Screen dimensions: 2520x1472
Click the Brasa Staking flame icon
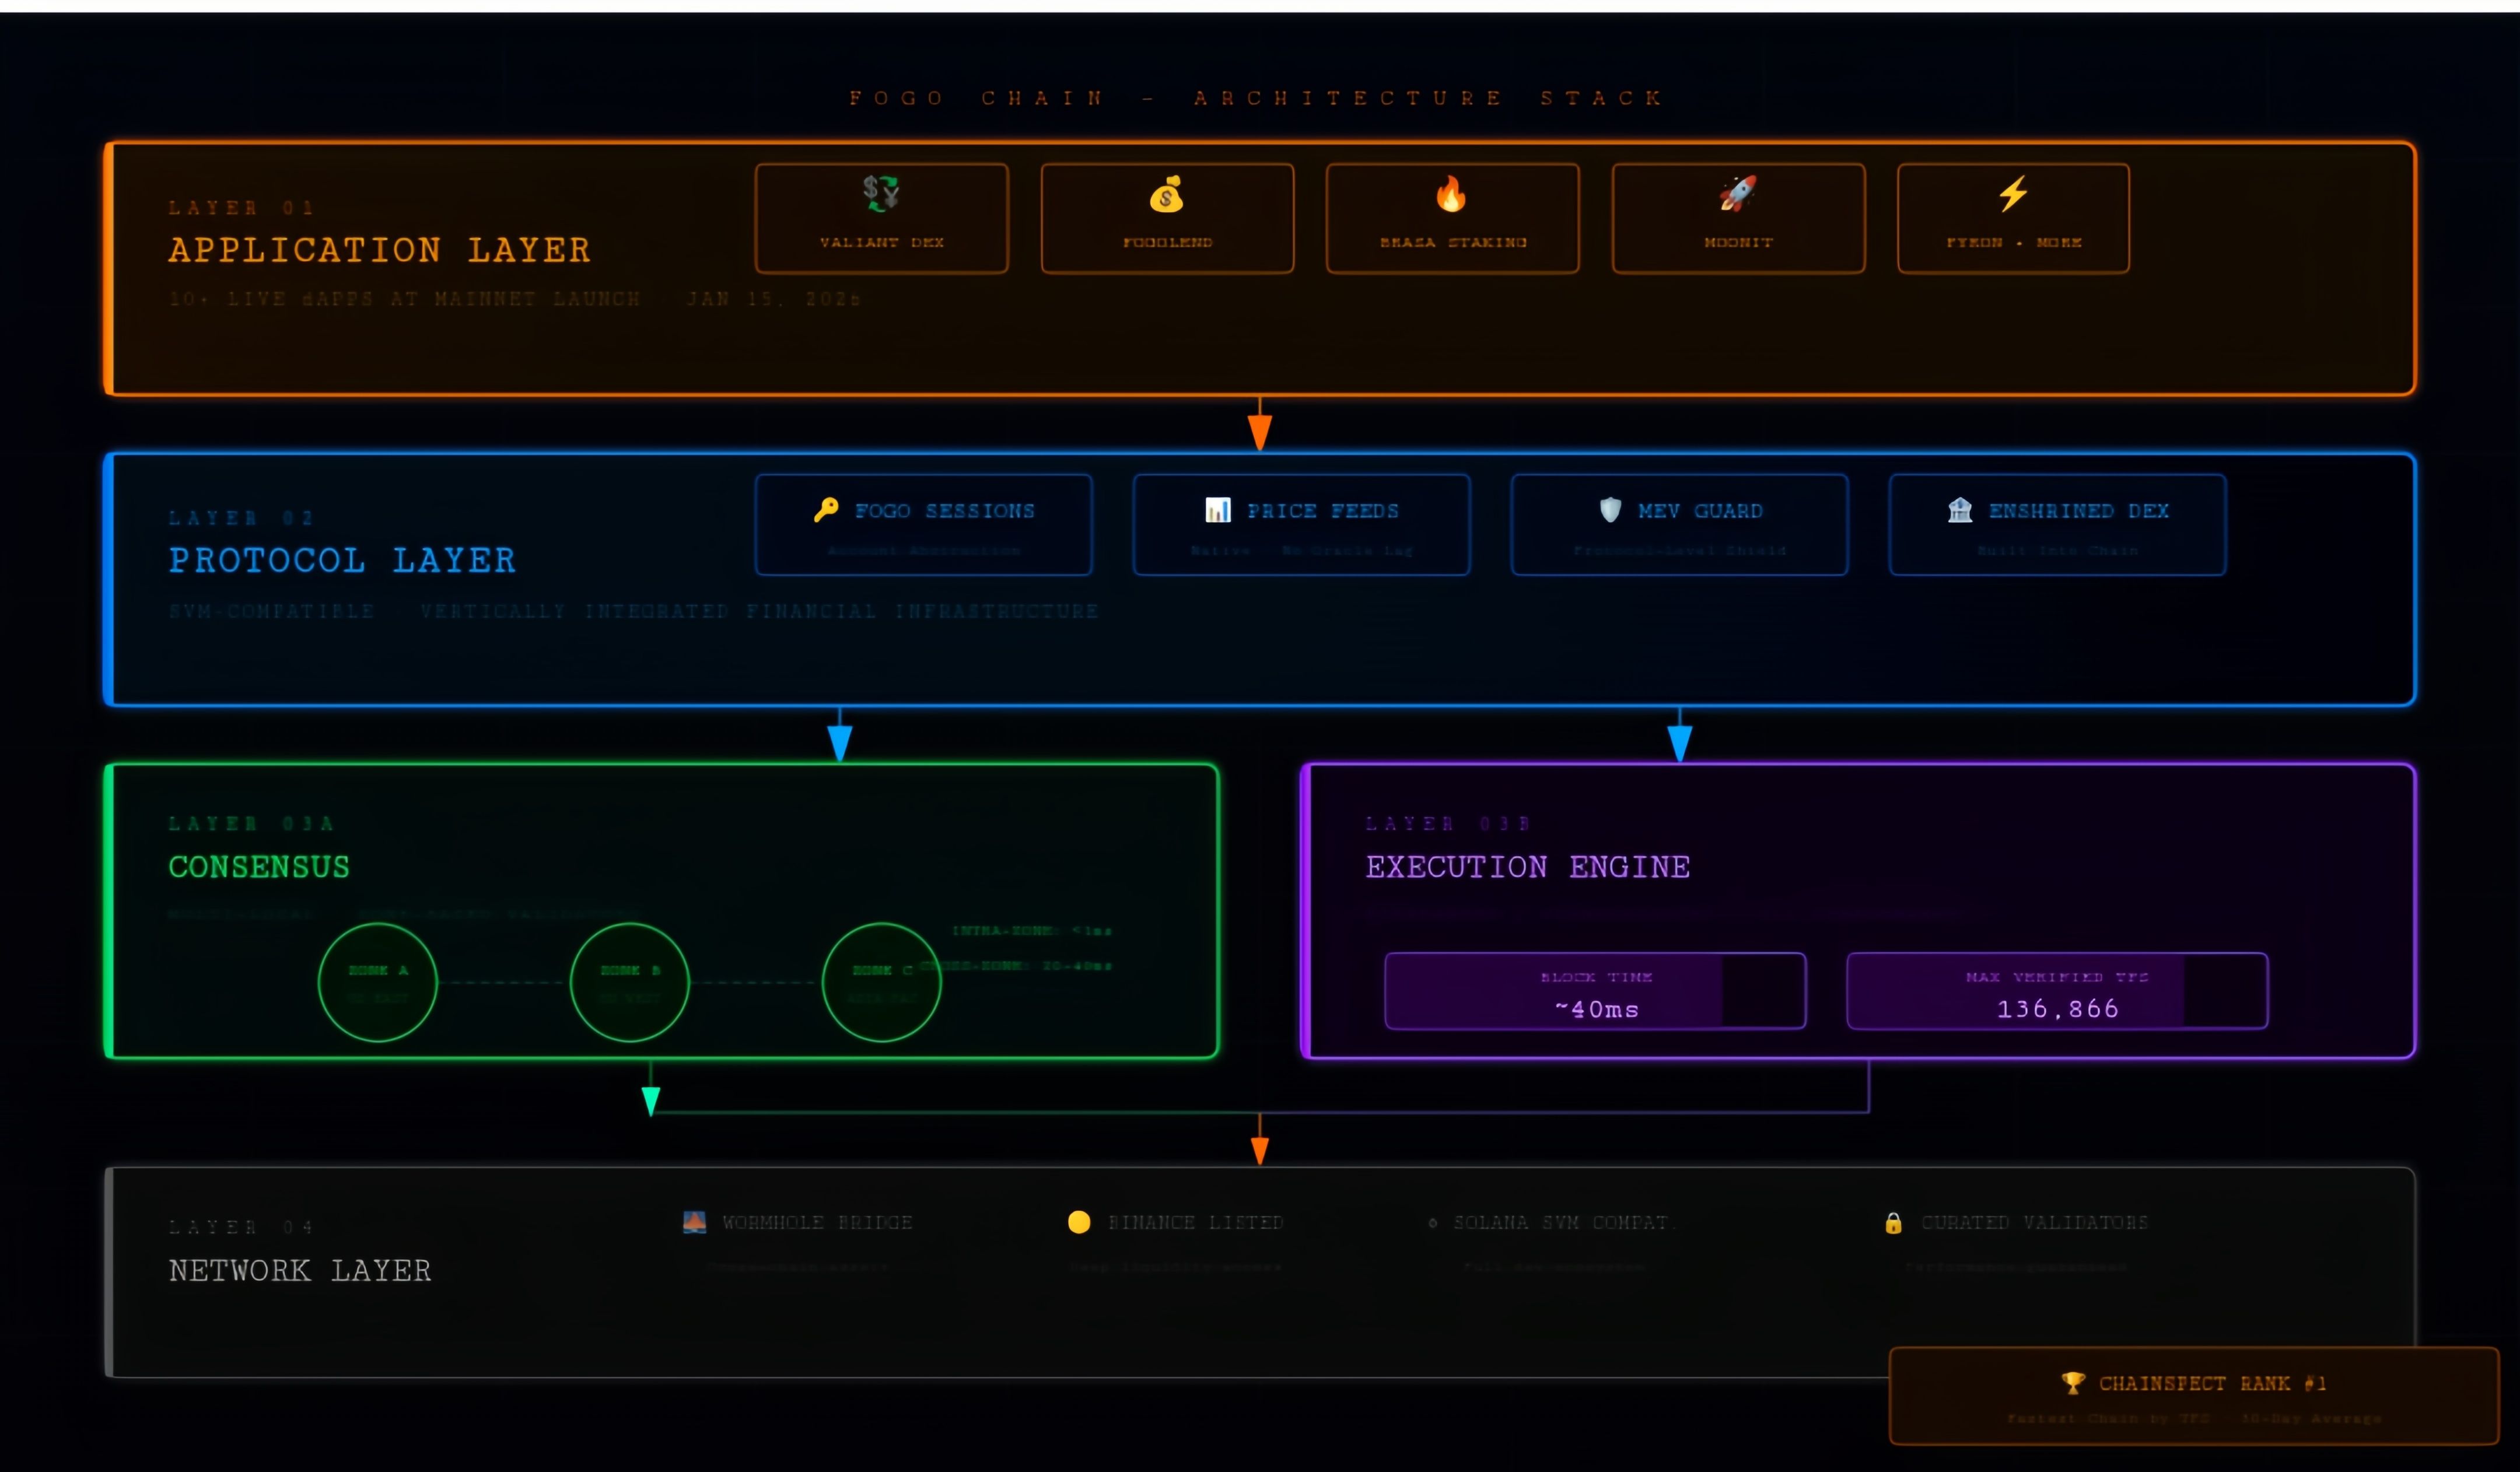pos(1451,194)
